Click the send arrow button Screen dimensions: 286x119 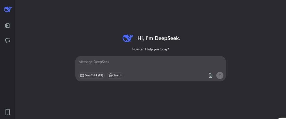[x=220, y=75]
